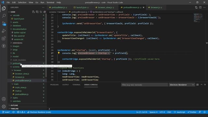
Task: Click the debug console filter input
Action: click(144, 85)
